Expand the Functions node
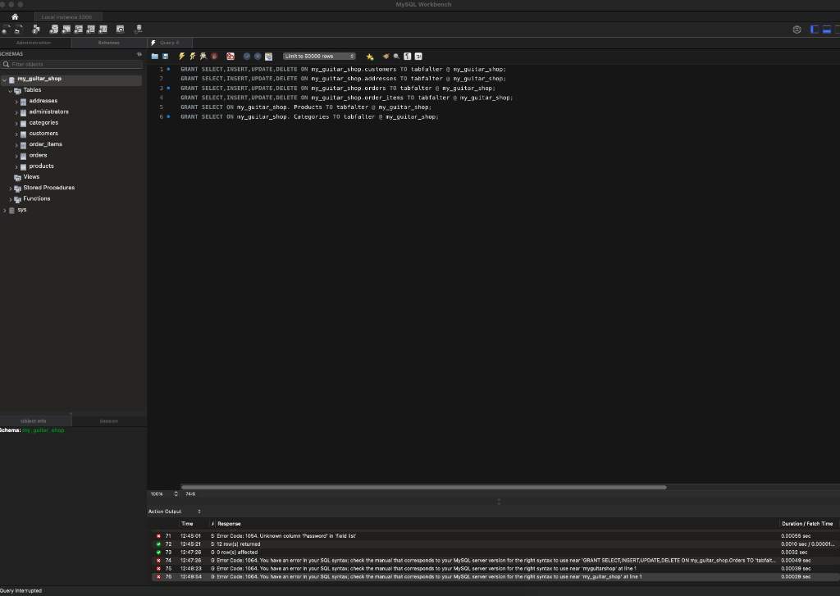This screenshot has width=840, height=596. coord(10,199)
